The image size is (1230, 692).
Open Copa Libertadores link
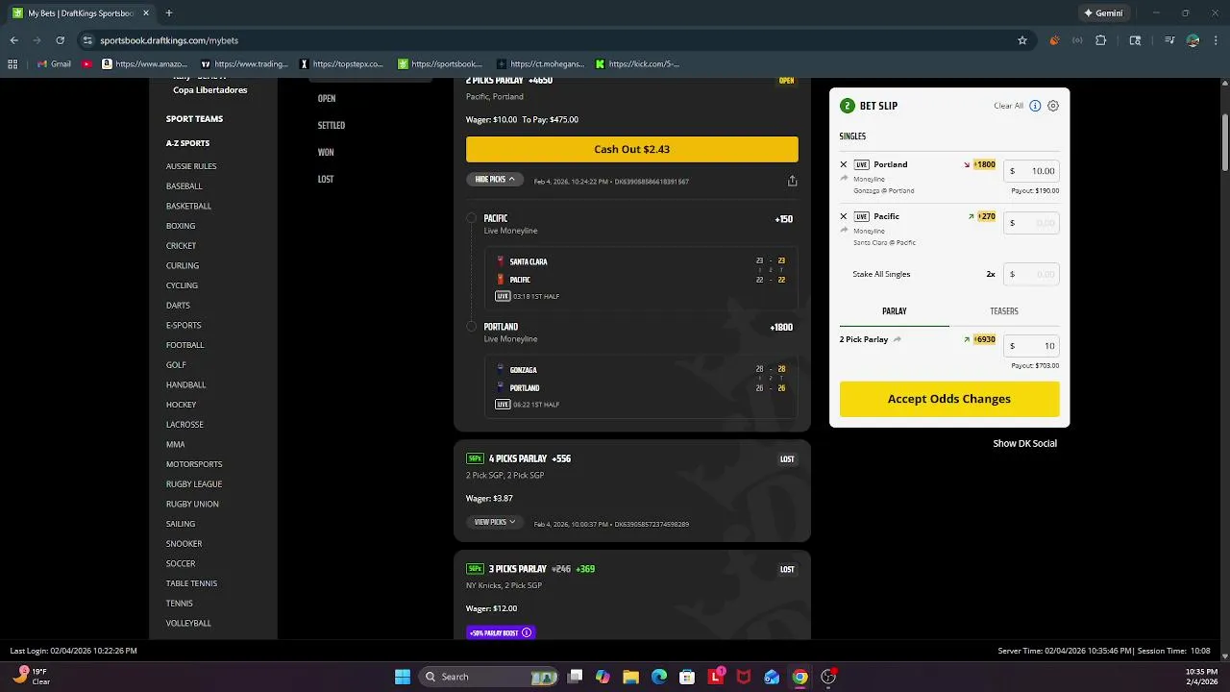pos(210,90)
